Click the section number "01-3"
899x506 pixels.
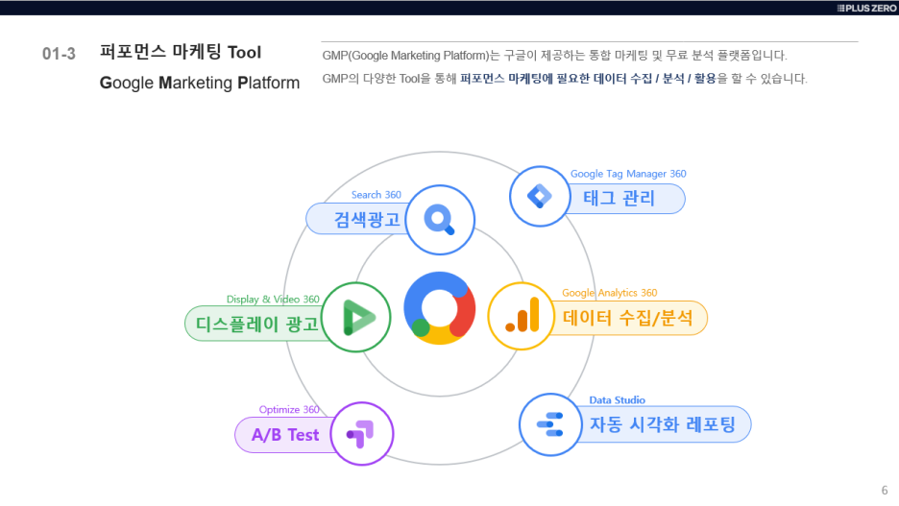click(59, 54)
